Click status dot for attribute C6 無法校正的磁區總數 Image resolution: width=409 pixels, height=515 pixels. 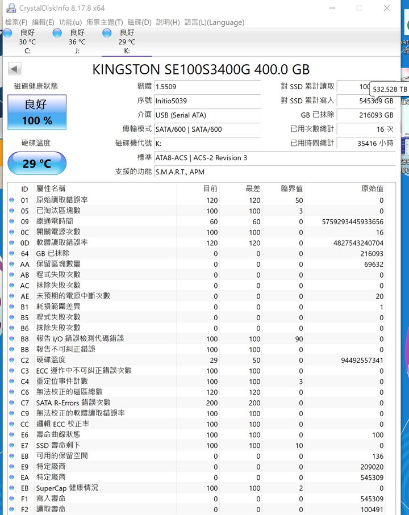coord(12,392)
